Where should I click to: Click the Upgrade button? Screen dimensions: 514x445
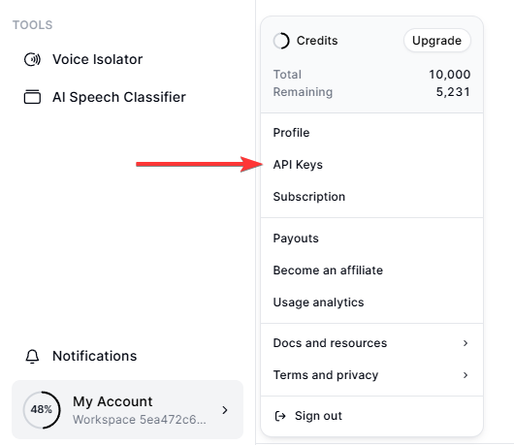pyautogui.click(x=437, y=41)
